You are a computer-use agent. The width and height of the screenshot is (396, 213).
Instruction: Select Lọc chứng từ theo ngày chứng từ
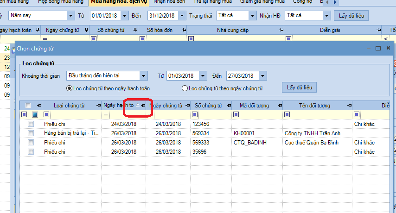point(185,88)
